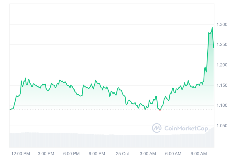Click the CoinMarketCap watermark text

click(186, 128)
